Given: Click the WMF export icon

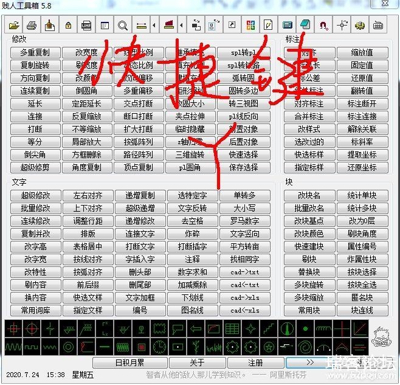Looking at the screenshot, I should coord(86,25).
